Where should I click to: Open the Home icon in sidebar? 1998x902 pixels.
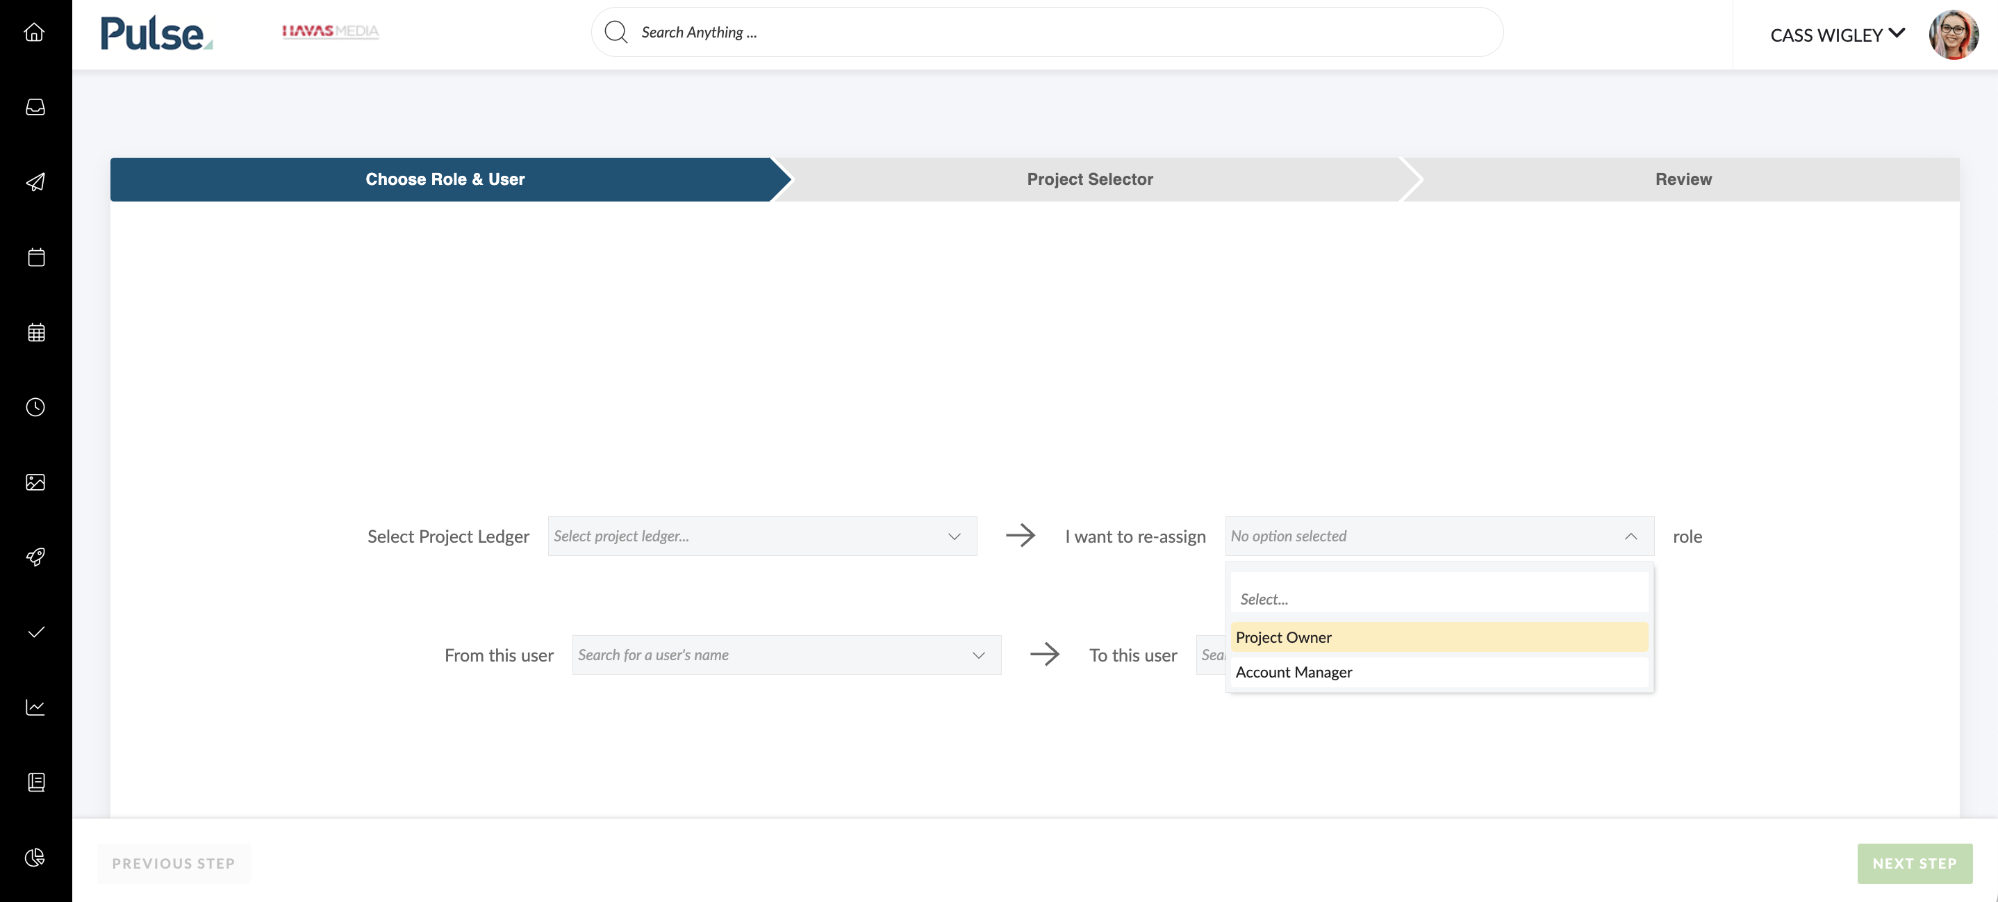click(35, 33)
